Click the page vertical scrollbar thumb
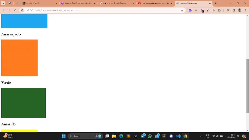249x140 pixels. 248,86
